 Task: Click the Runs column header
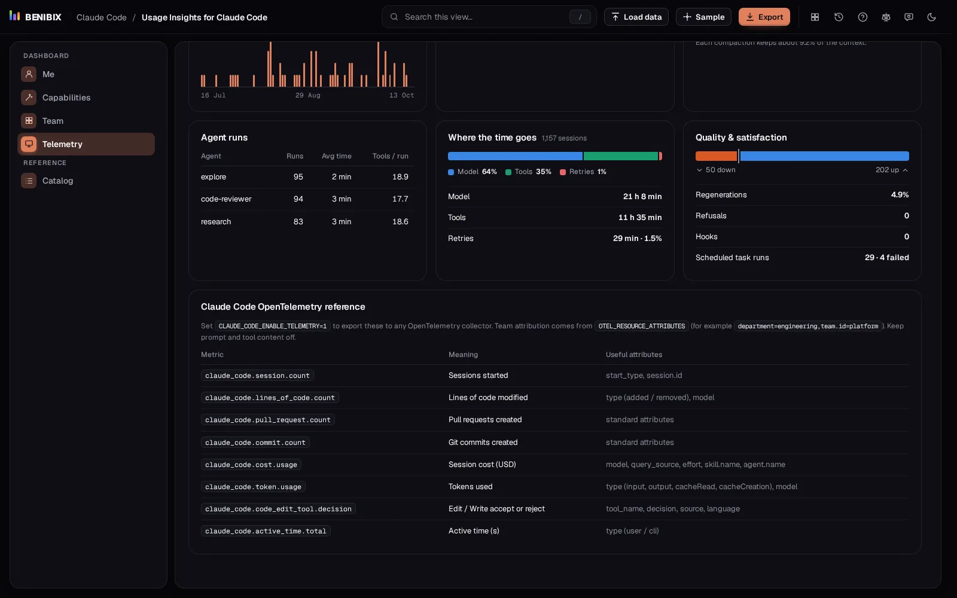click(x=295, y=156)
